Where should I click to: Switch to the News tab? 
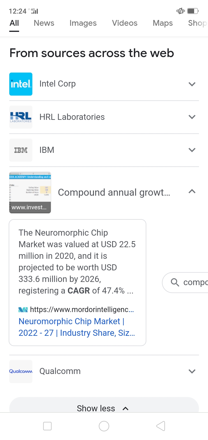click(44, 23)
